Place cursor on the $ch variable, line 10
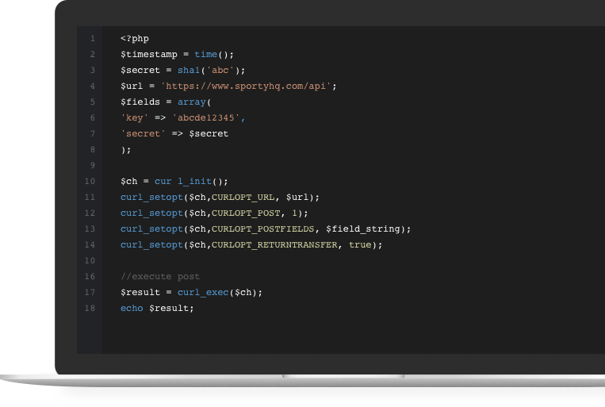 coord(128,181)
